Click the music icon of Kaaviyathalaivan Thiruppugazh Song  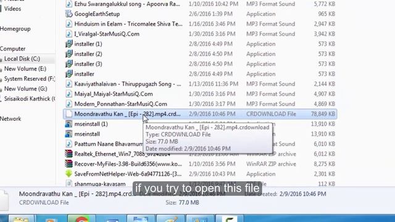point(69,84)
